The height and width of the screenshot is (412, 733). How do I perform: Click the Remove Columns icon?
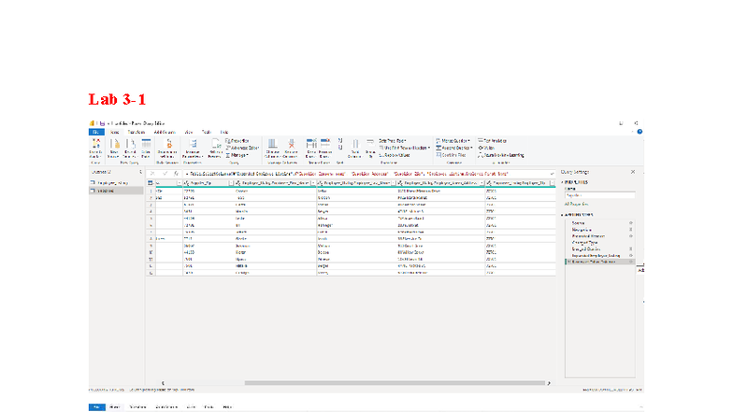(291, 144)
